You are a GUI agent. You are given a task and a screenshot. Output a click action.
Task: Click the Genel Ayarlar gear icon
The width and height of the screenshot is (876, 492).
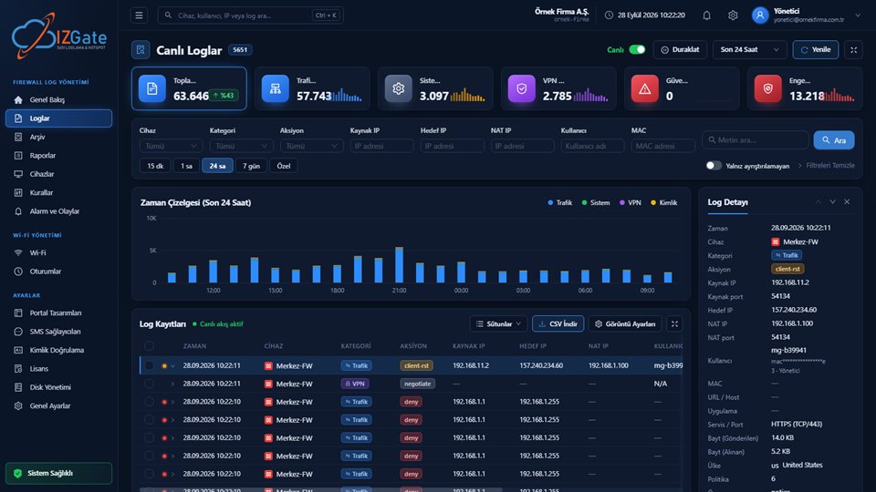click(x=18, y=406)
